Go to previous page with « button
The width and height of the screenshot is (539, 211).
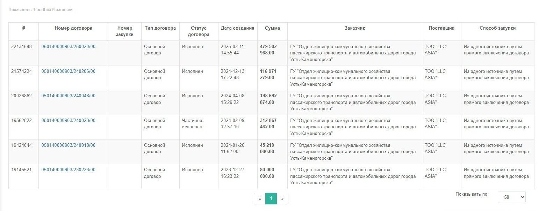(x=260, y=198)
